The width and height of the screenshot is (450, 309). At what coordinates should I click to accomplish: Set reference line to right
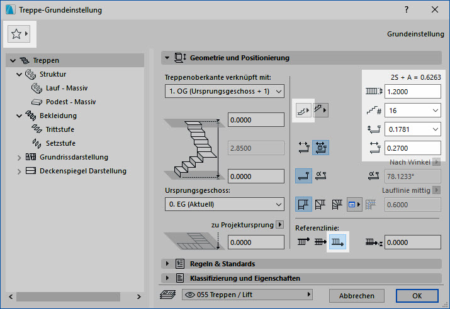point(337,242)
